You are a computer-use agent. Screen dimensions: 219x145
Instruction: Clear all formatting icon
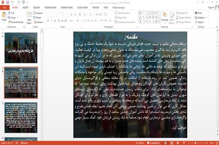[80, 15]
